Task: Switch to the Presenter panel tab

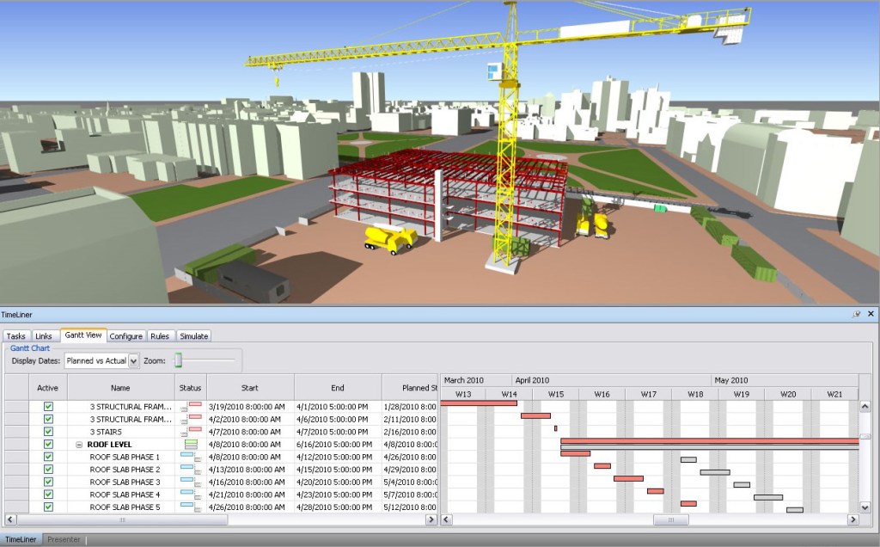Action: [64, 539]
